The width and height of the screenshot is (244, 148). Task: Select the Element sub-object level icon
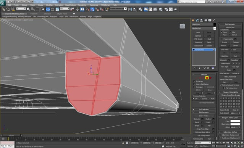(x=210, y=78)
